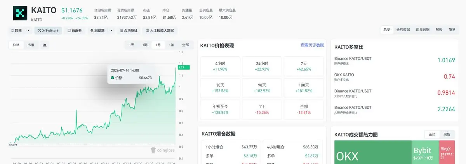Click the 30天 +153.56% performance card

click(220, 88)
